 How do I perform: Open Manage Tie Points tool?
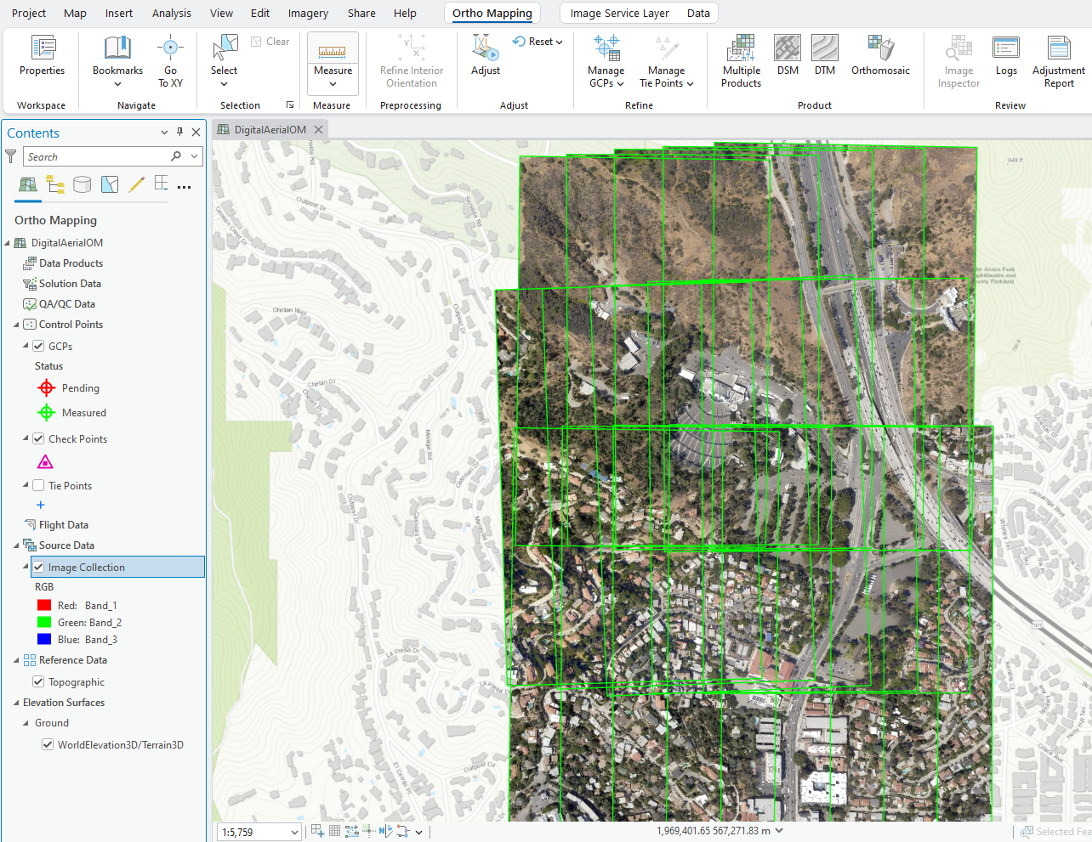[667, 61]
